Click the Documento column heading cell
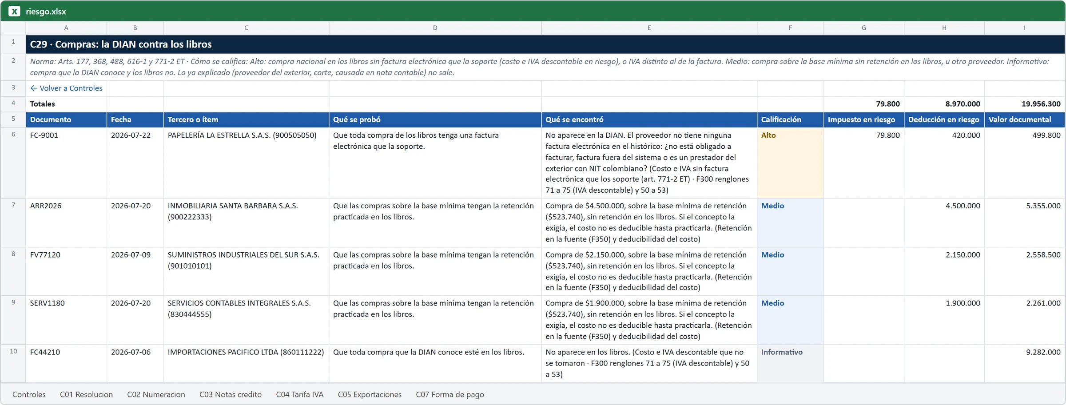The width and height of the screenshot is (1066, 405). [x=66, y=119]
